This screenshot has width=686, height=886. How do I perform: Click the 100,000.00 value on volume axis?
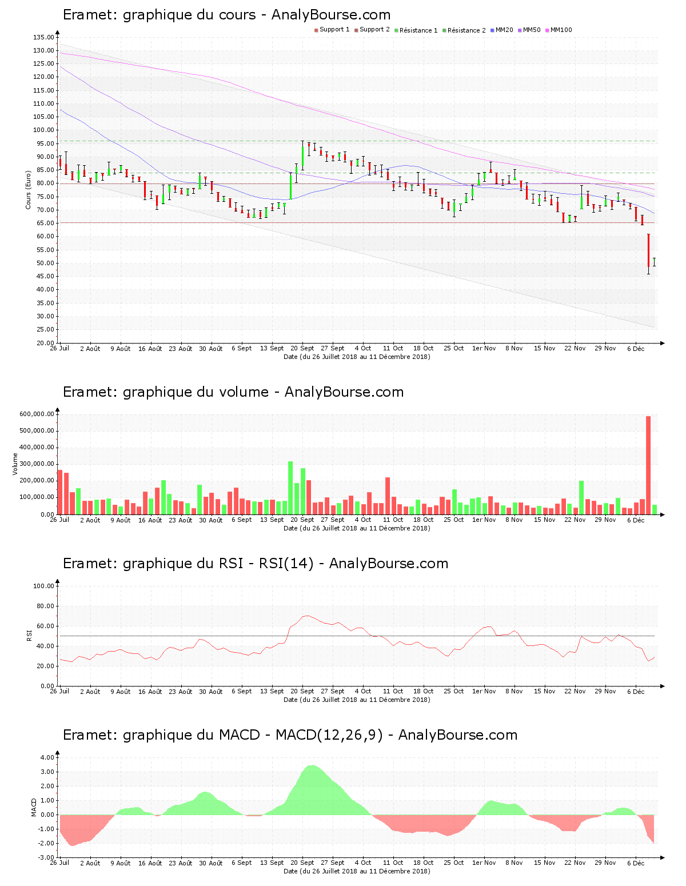coord(37,497)
